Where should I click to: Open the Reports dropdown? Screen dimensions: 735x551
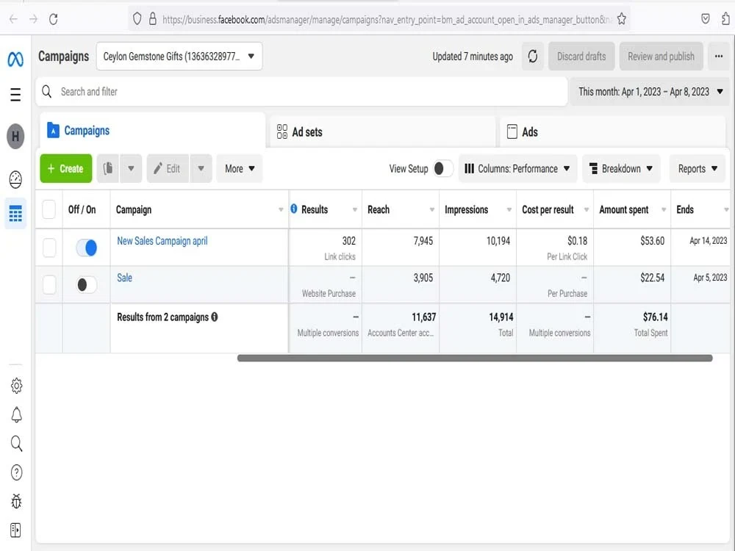coord(697,168)
